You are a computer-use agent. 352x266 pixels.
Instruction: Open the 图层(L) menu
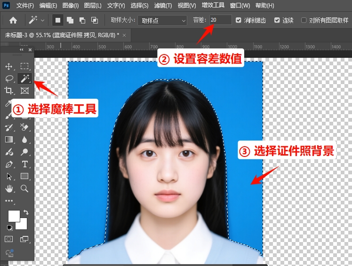pyautogui.click(x=93, y=6)
